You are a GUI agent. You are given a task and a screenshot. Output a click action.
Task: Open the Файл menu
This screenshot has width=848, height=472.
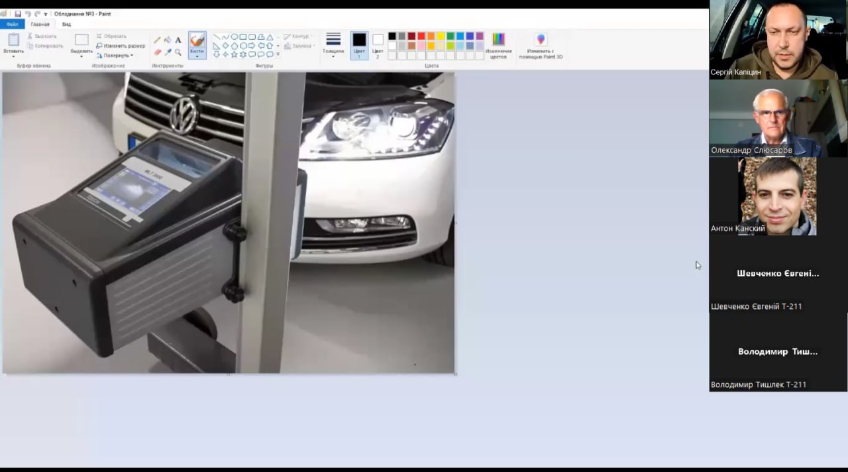12,25
